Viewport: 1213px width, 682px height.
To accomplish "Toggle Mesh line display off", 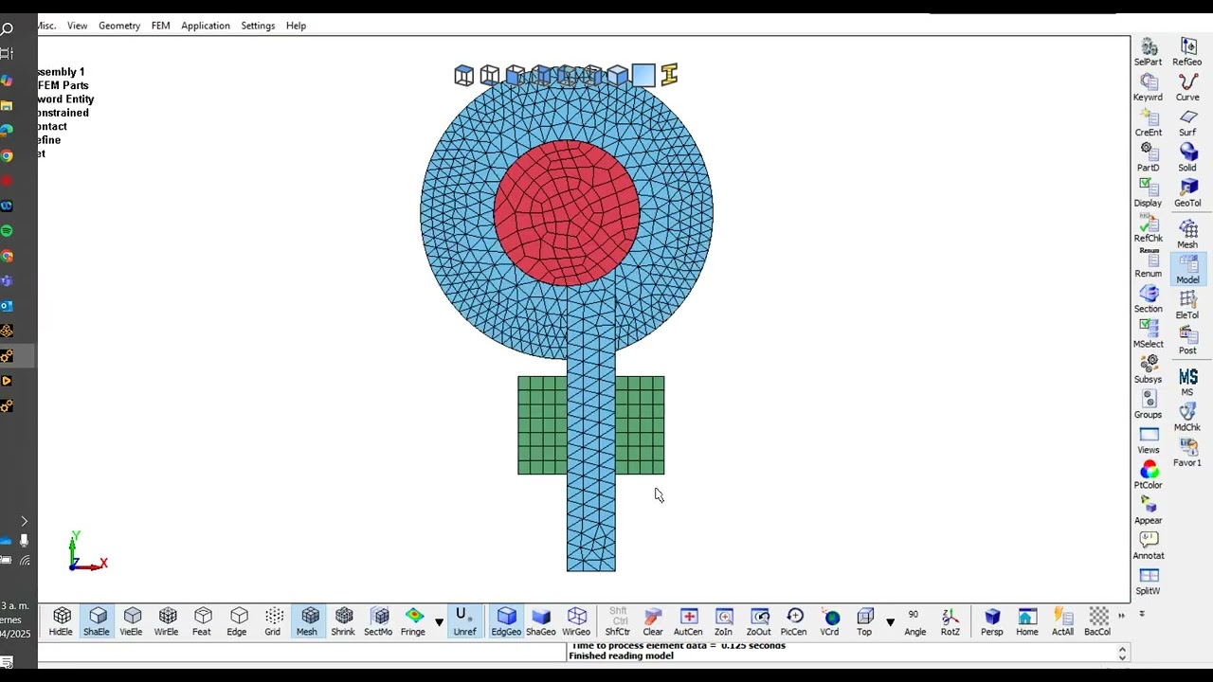I will 307,622.
